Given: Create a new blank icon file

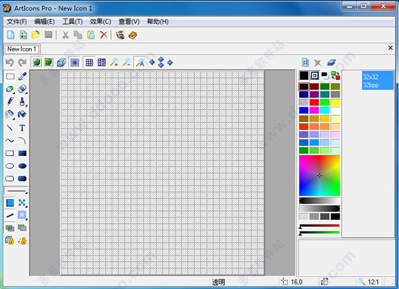Looking at the screenshot, I should 11,35.
